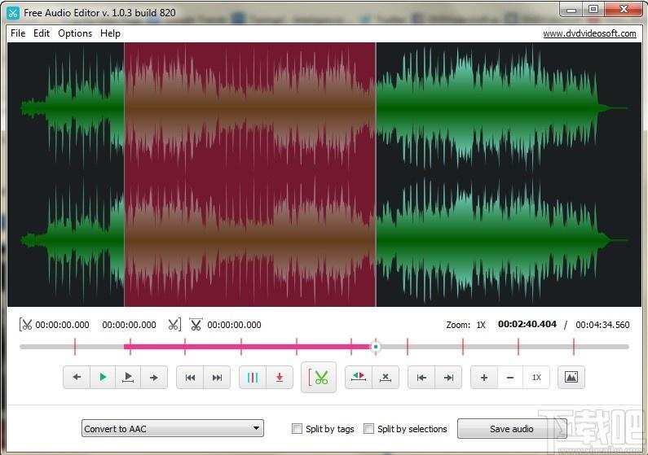This screenshot has width=648, height=455.
Task: Enable Split by selections checkbox
Action: point(368,429)
